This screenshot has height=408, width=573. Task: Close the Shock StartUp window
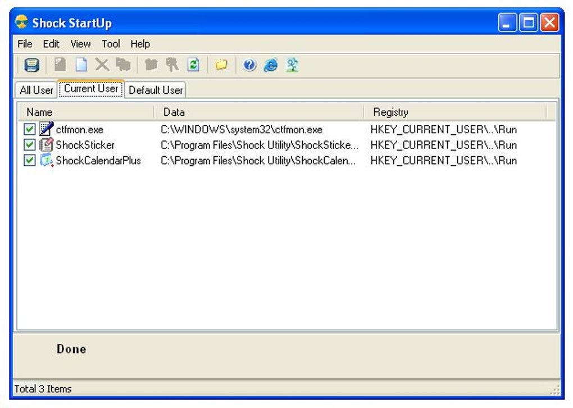click(549, 22)
